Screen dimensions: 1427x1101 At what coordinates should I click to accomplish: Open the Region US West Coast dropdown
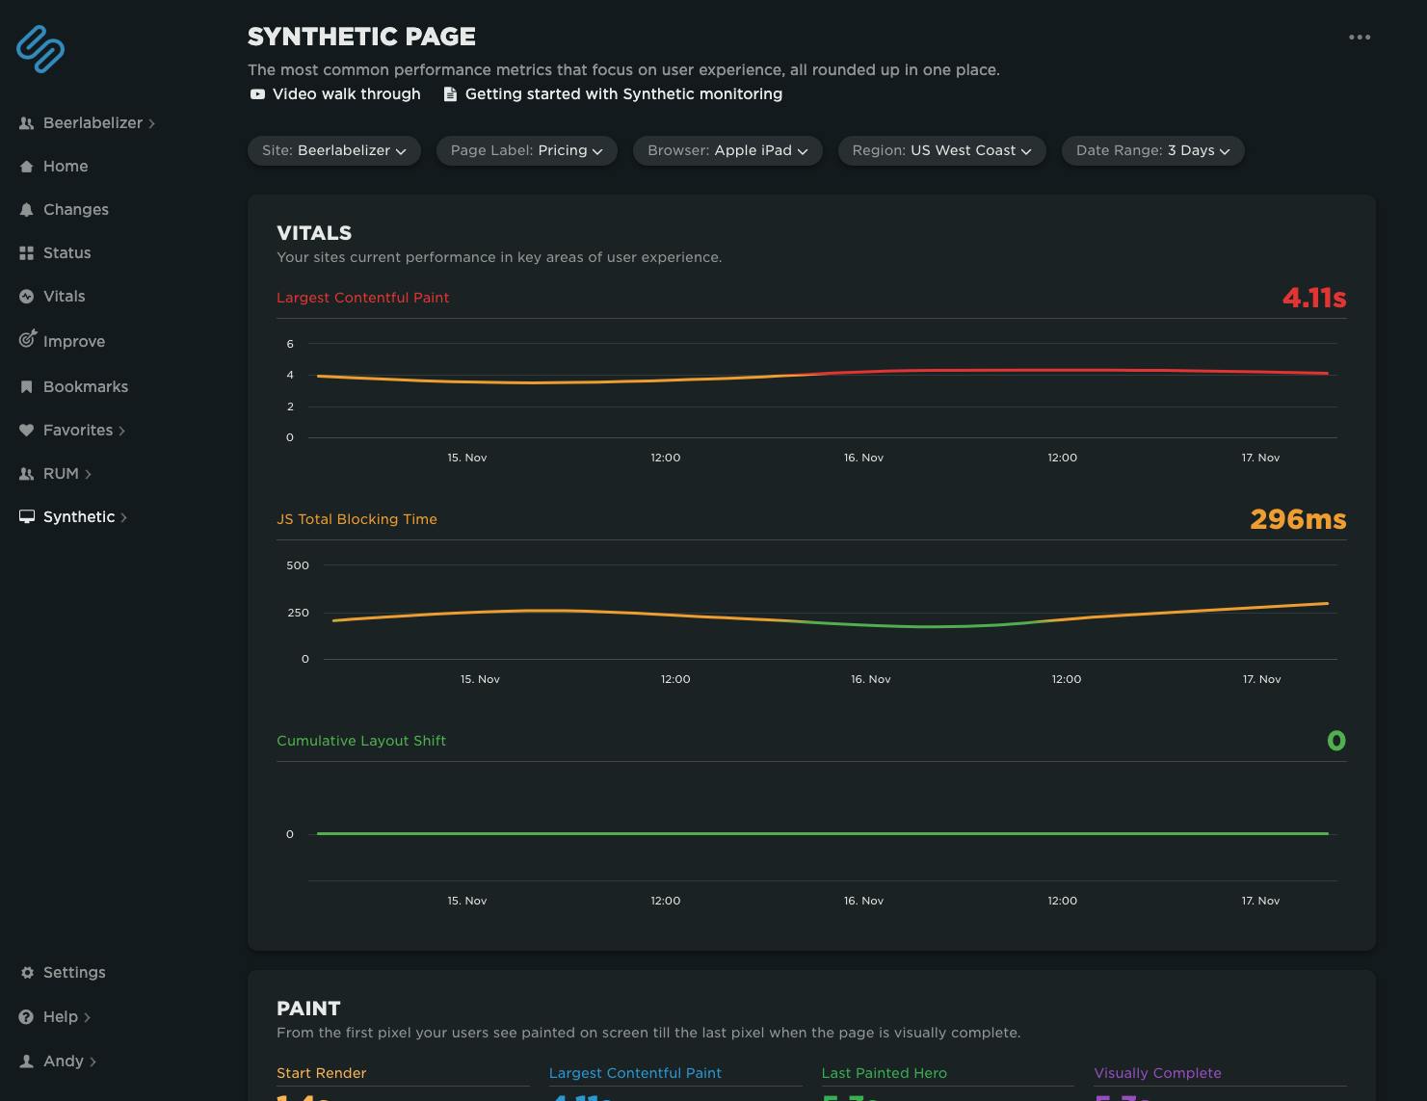tap(941, 151)
